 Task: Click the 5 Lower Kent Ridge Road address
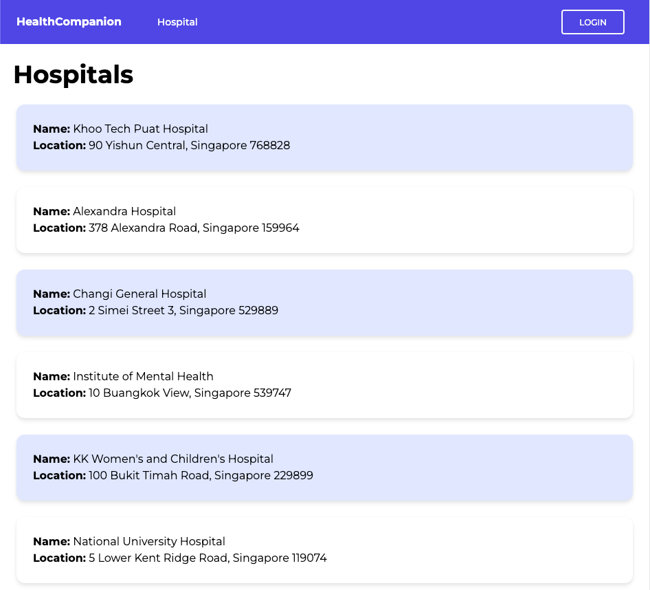point(208,558)
